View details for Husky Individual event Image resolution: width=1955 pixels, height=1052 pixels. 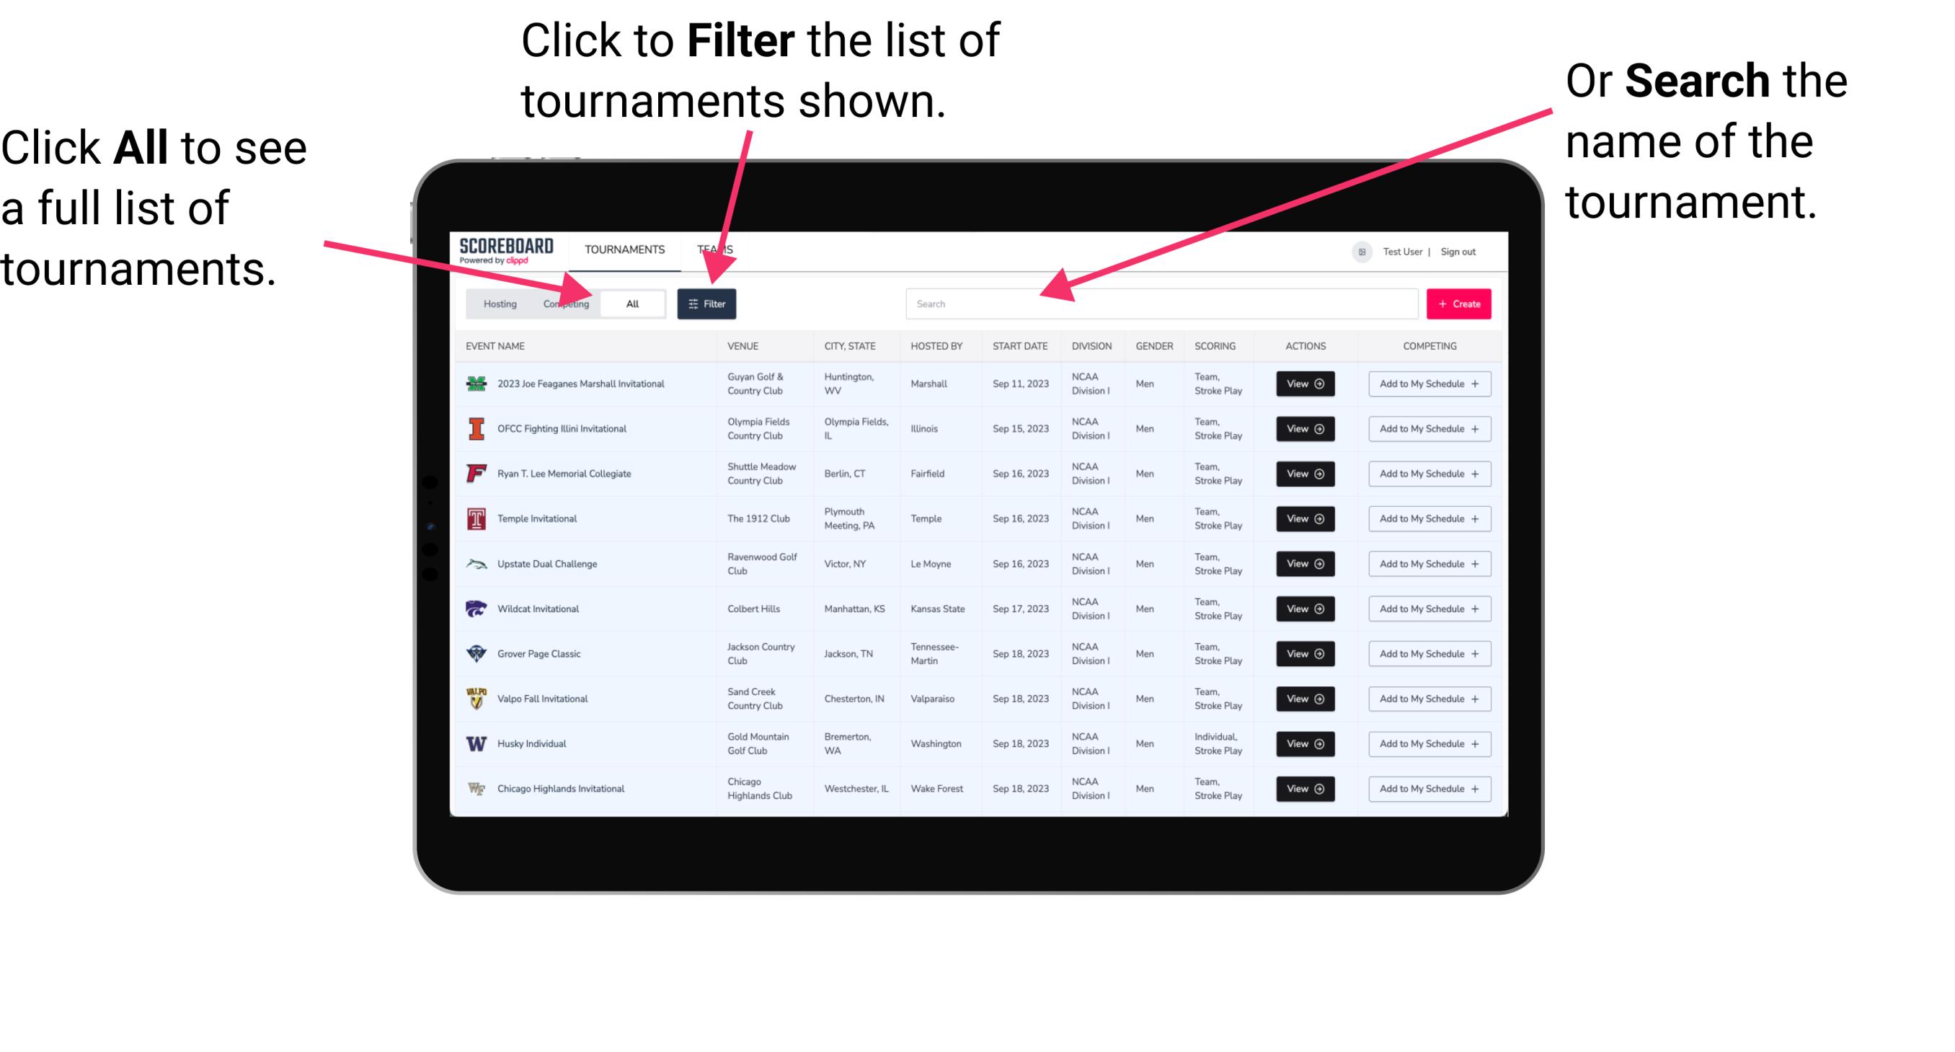tap(1304, 743)
